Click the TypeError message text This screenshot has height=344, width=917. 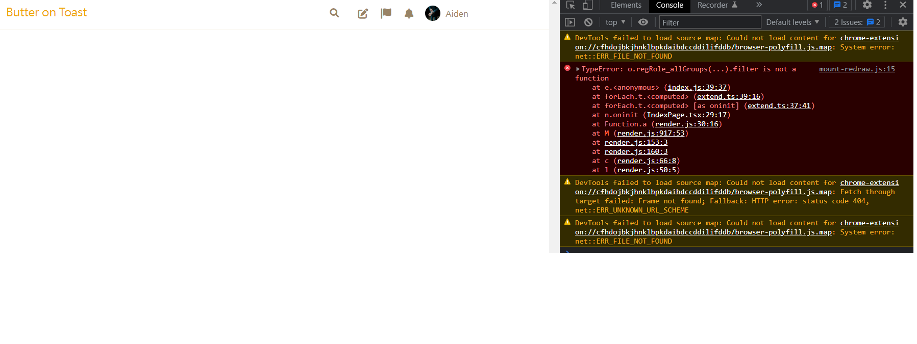point(686,73)
